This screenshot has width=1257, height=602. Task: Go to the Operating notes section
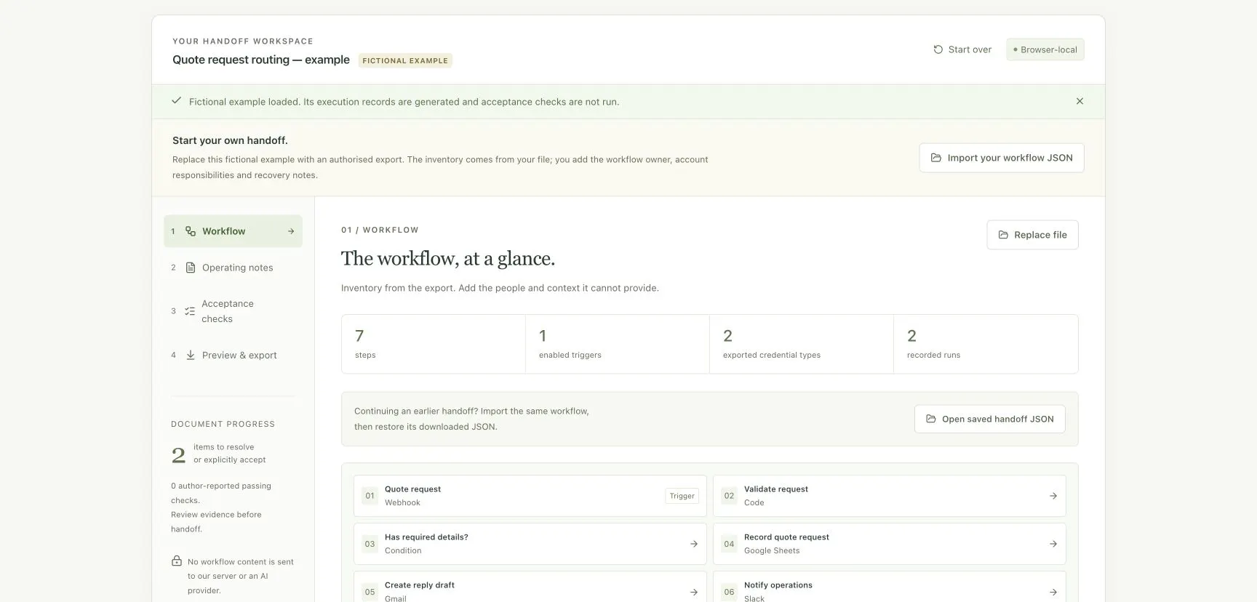coord(233,268)
